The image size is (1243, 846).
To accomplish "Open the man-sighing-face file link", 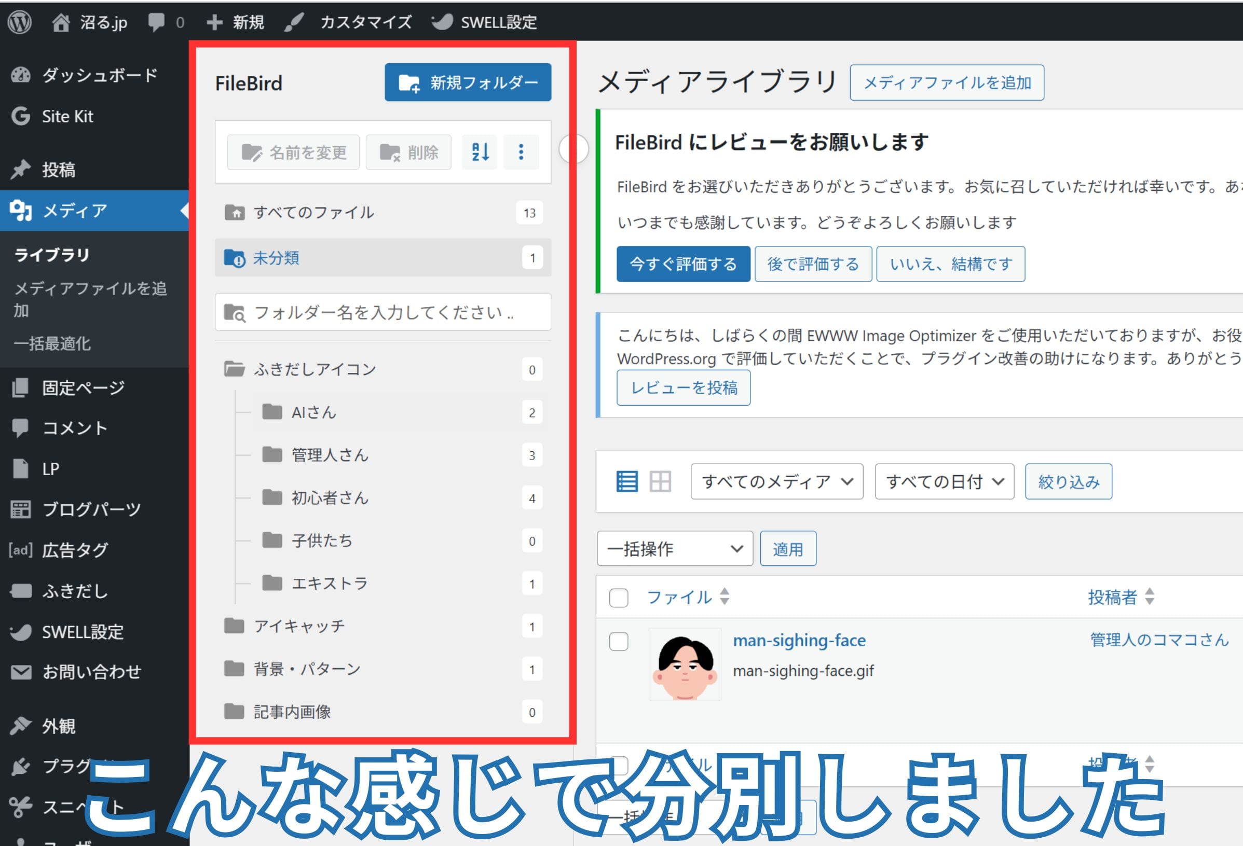I will pyautogui.click(x=800, y=640).
